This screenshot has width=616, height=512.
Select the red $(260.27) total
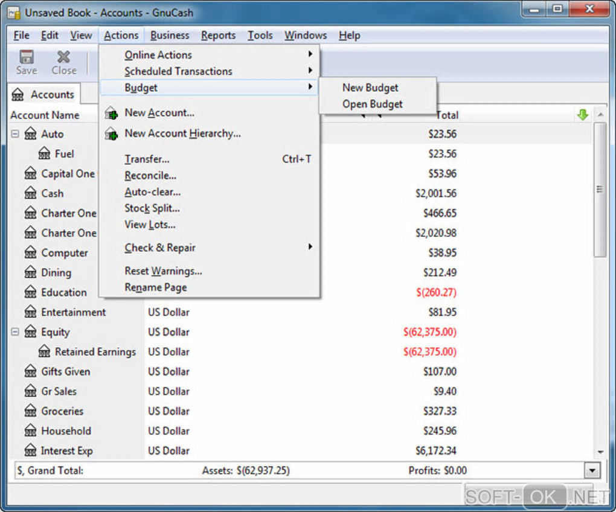point(436,292)
